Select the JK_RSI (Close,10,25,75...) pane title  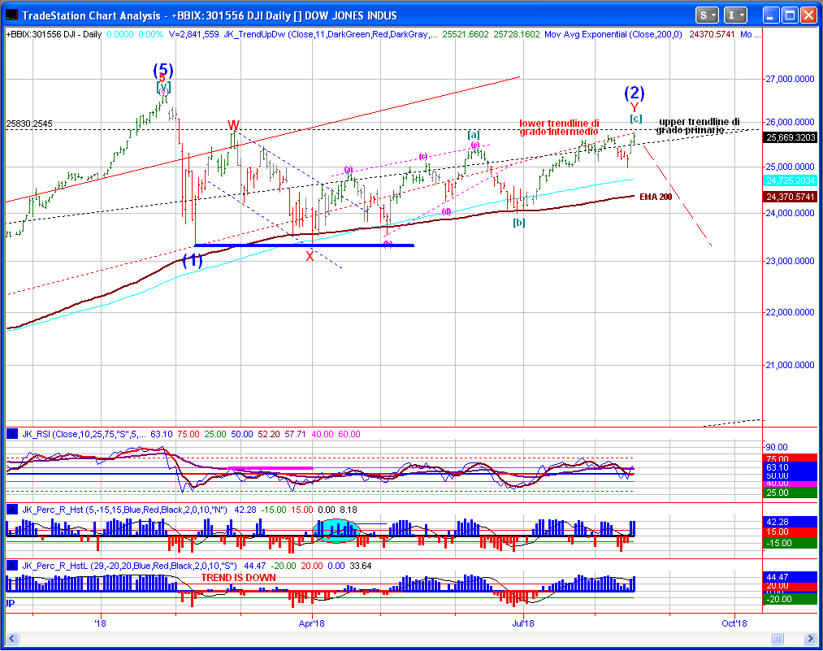84,434
